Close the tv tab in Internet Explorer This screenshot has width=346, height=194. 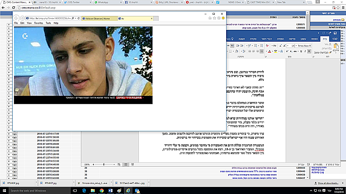tap(151, 19)
